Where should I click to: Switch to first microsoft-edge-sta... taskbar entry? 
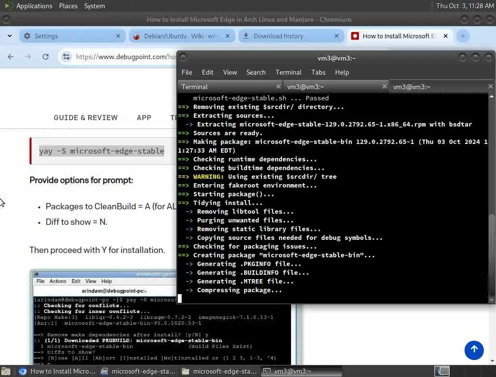click(138, 371)
